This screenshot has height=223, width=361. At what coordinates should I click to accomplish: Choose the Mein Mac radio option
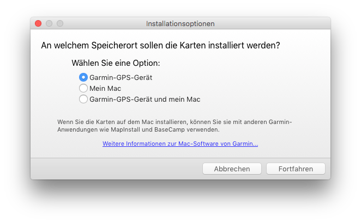(83, 88)
